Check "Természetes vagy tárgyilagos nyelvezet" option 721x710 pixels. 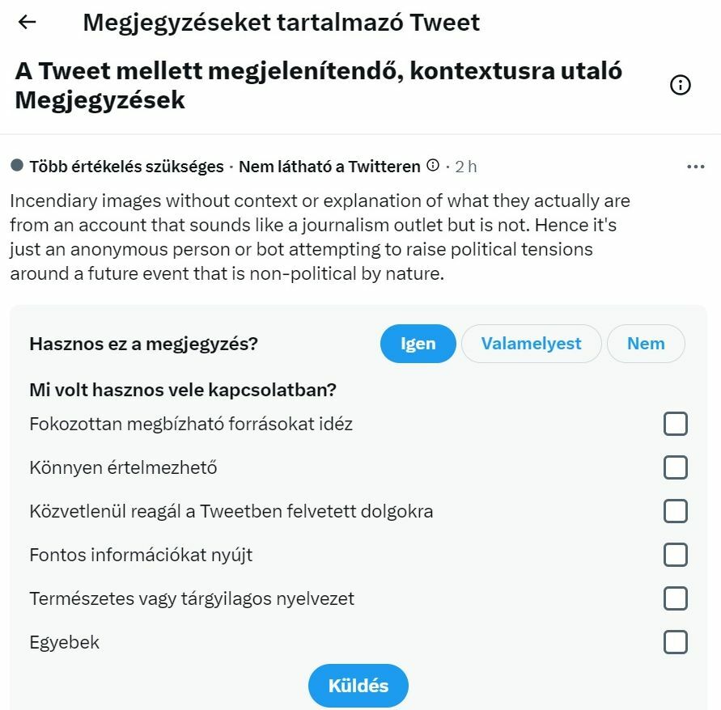[676, 598]
